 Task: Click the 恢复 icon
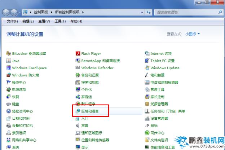9,97
